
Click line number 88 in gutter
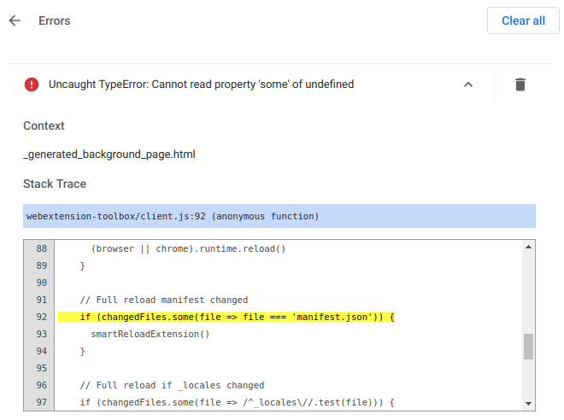41,248
